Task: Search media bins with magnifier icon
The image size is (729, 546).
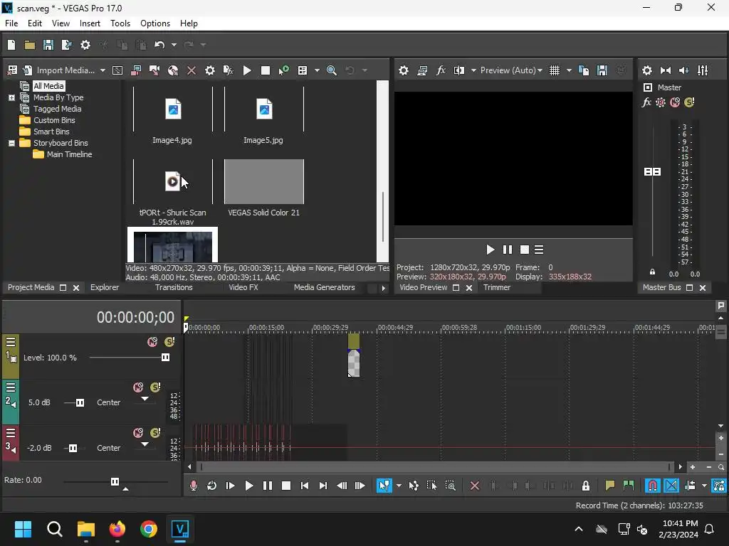Action: (332, 70)
